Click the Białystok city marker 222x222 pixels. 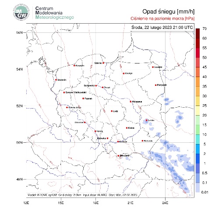pos(156,85)
